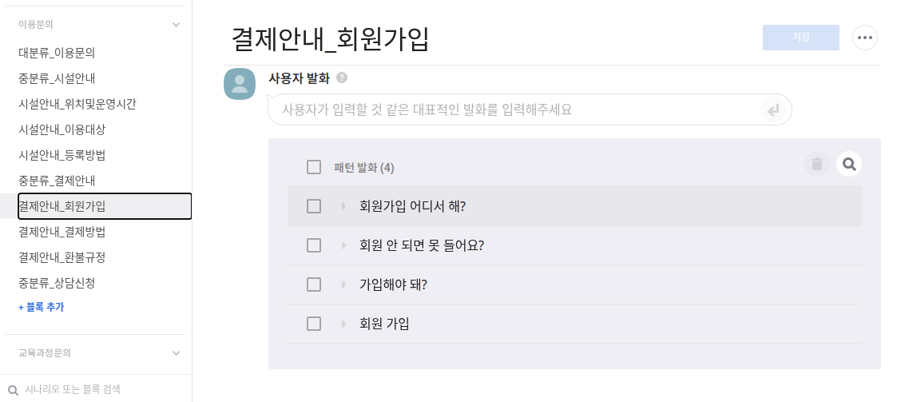The height and width of the screenshot is (402, 909).
Task: Click help question mark next to 사용자 발화
Action: click(342, 78)
